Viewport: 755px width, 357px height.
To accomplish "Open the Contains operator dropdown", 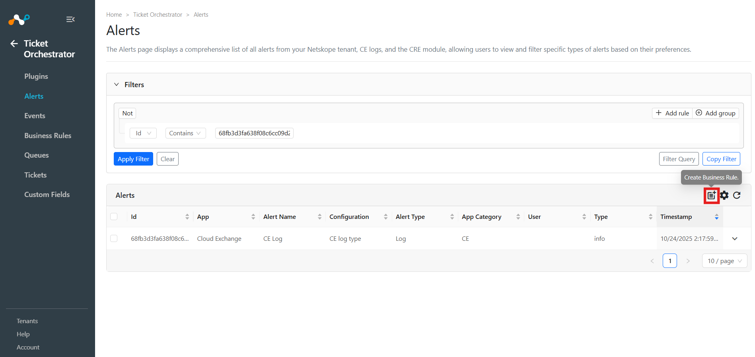I will 185,133.
